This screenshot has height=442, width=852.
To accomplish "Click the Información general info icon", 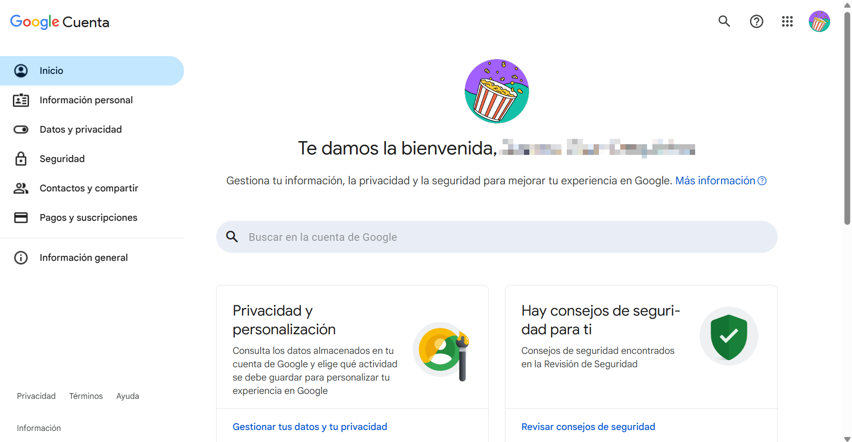I will (x=21, y=258).
